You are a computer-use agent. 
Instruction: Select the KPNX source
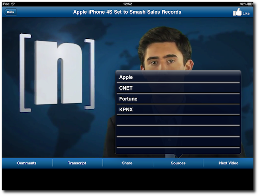click(178, 109)
